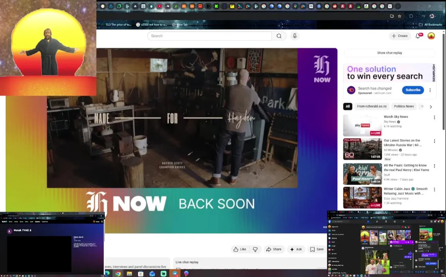Open the green app icon in taskbar
The height and width of the screenshot is (277, 446).
163,274
